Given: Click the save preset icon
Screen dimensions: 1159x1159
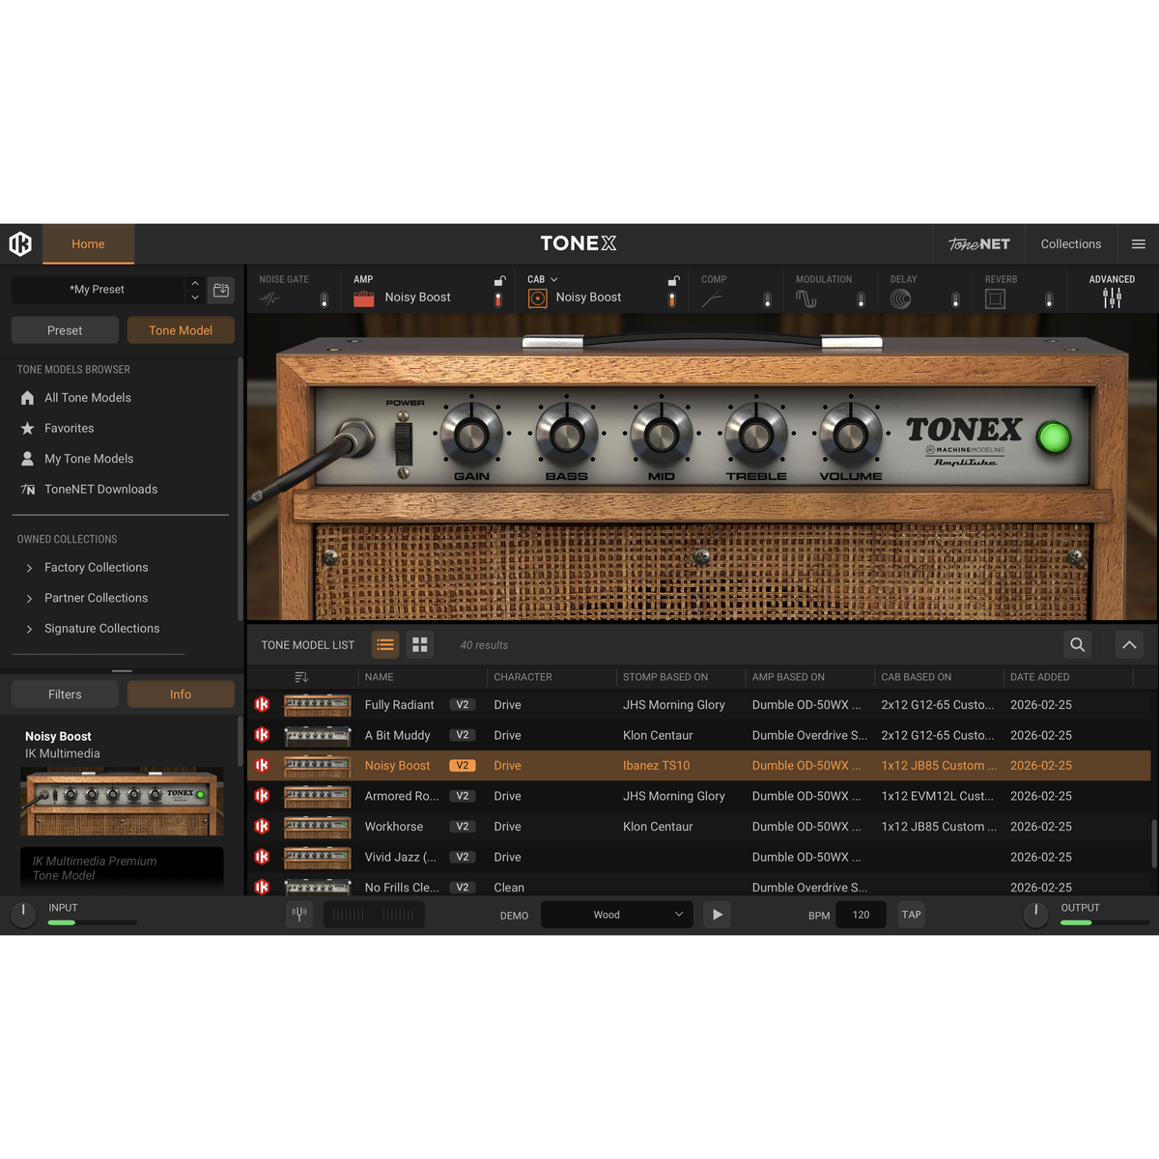Looking at the screenshot, I should [221, 290].
